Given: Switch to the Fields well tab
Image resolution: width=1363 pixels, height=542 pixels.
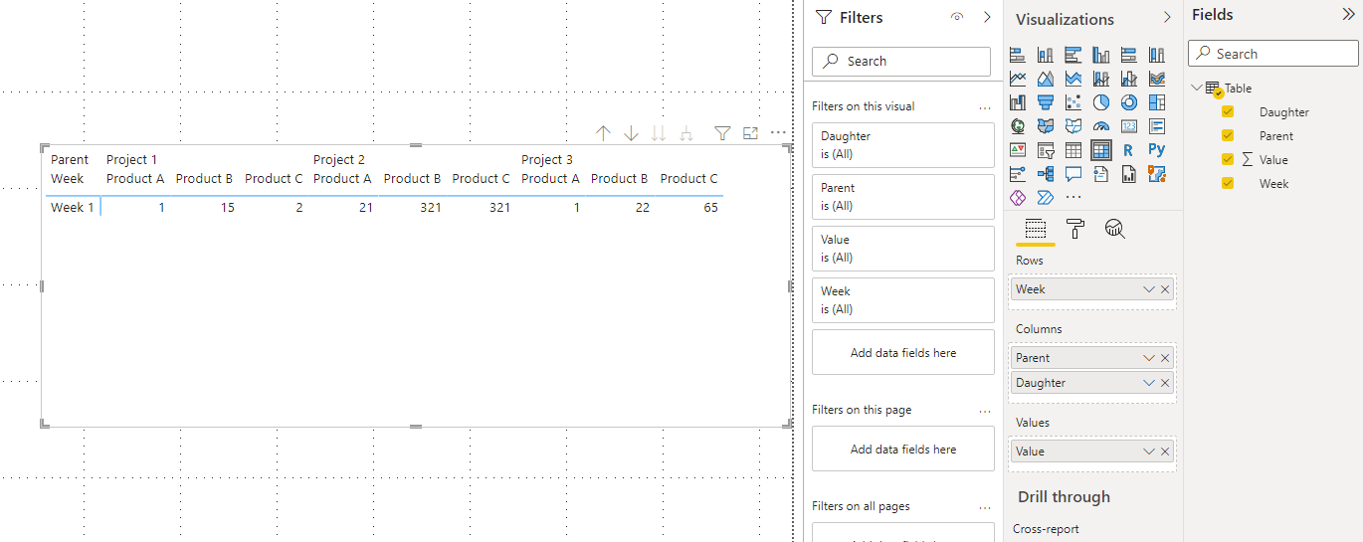Looking at the screenshot, I should pyautogui.click(x=1036, y=230).
